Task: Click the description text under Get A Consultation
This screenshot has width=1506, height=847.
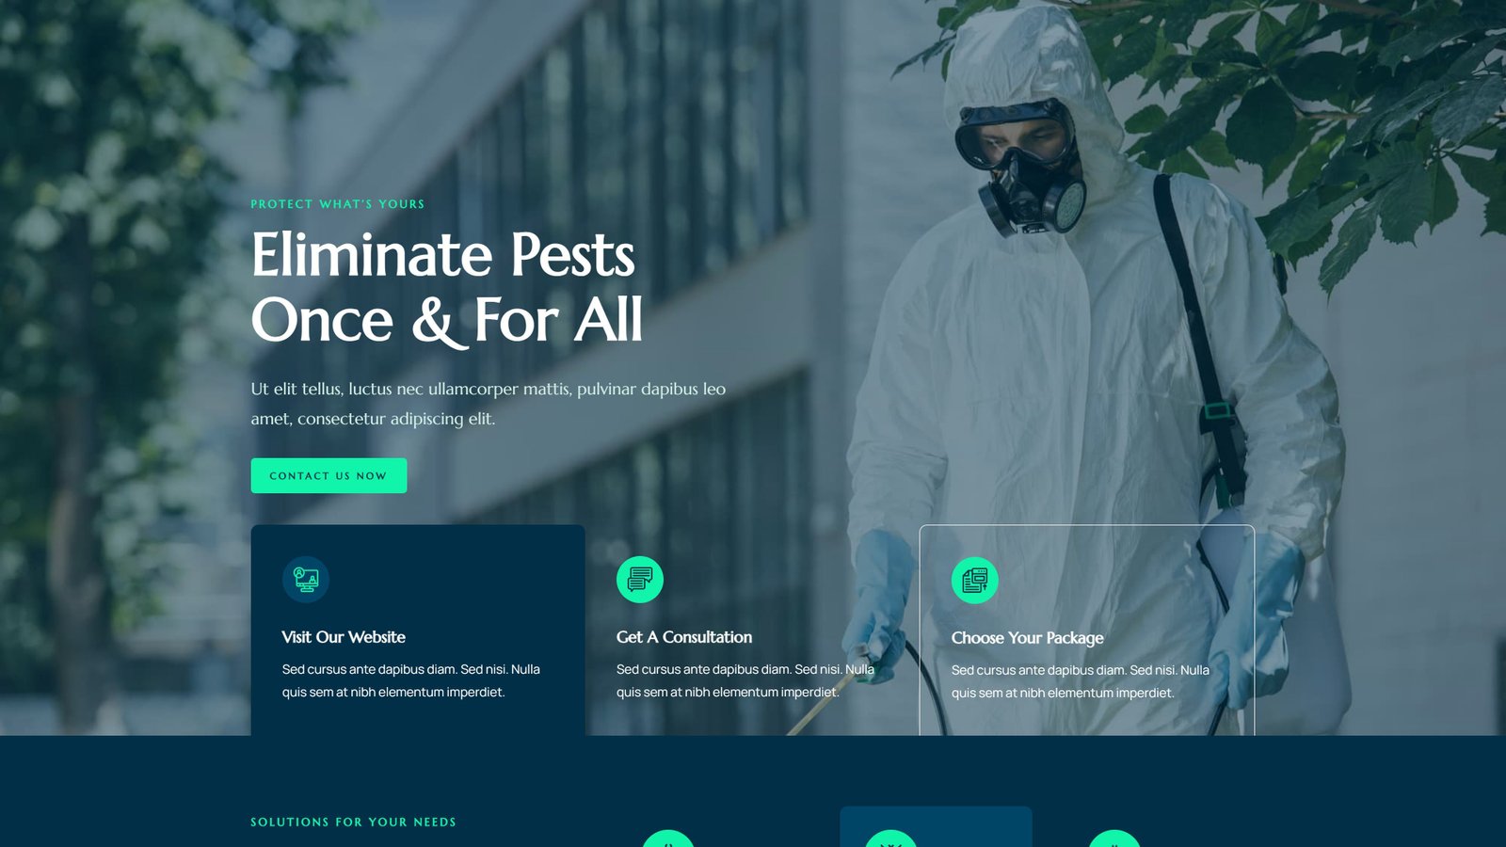Action: click(745, 680)
